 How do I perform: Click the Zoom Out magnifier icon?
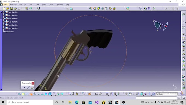pos(38,94)
